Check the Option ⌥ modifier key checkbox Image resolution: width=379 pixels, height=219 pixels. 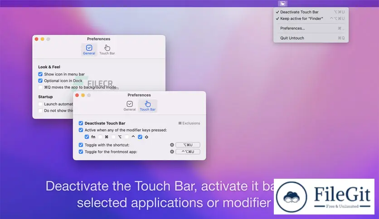(x=113, y=137)
